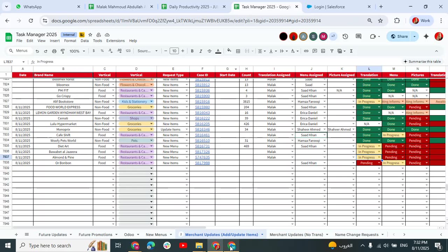Viewport: 448px width, 252px height.
Task: Open version history clock icon
Action: pos(345,36)
